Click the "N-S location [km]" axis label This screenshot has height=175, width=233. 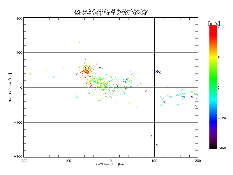(10, 87)
